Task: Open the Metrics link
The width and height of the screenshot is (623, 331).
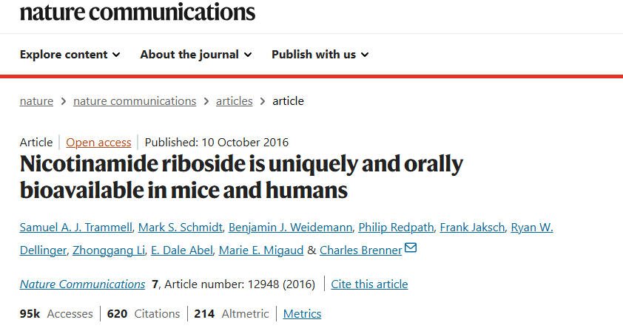Action: point(302,314)
